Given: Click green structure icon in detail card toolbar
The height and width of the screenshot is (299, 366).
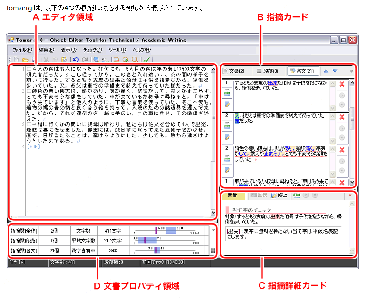Looking at the screenshot, I should pyautogui.click(x=297, y=195).
